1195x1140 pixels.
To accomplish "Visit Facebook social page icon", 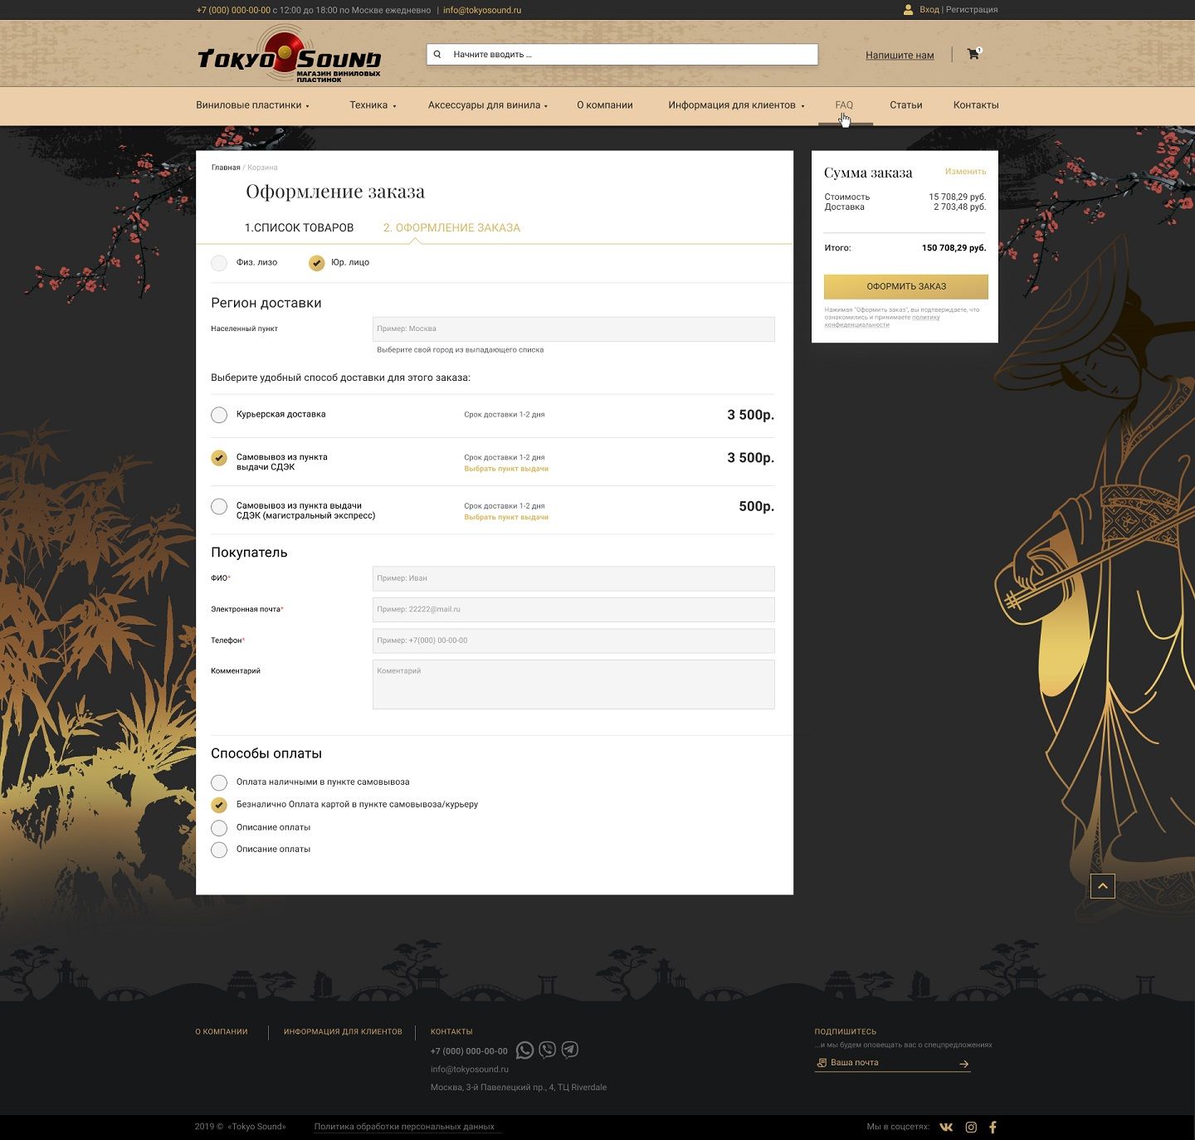I will coord(993,1127).
